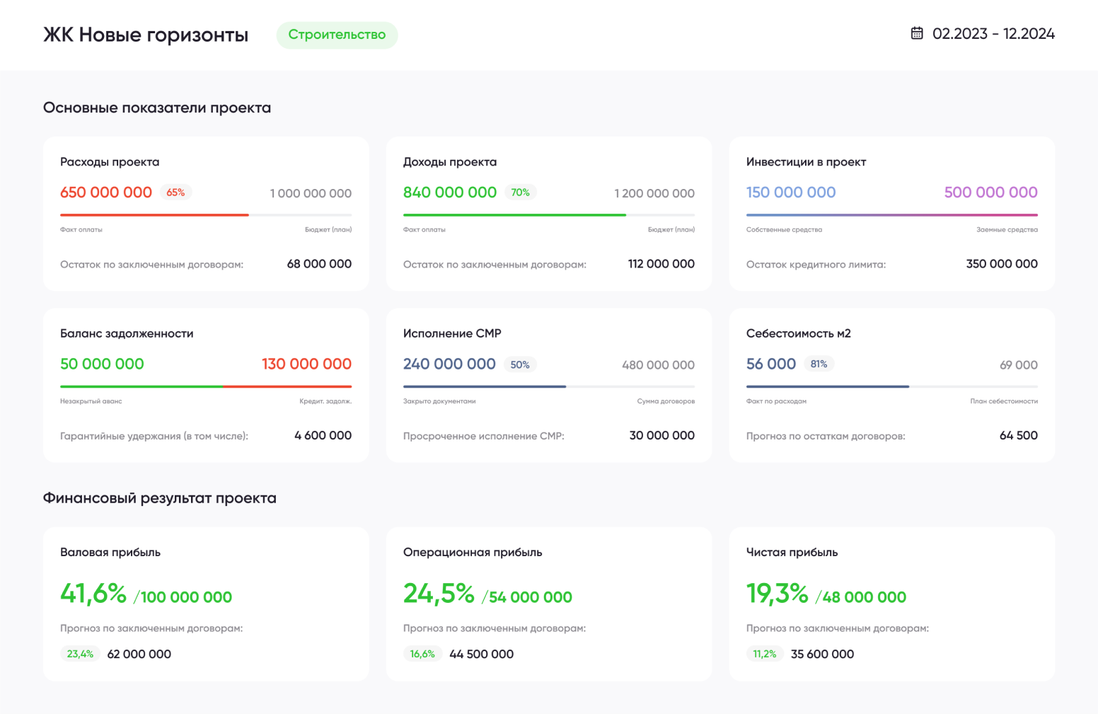
Task: Click the ЖК Новые горизонты project title
Action: coord(146,35)
